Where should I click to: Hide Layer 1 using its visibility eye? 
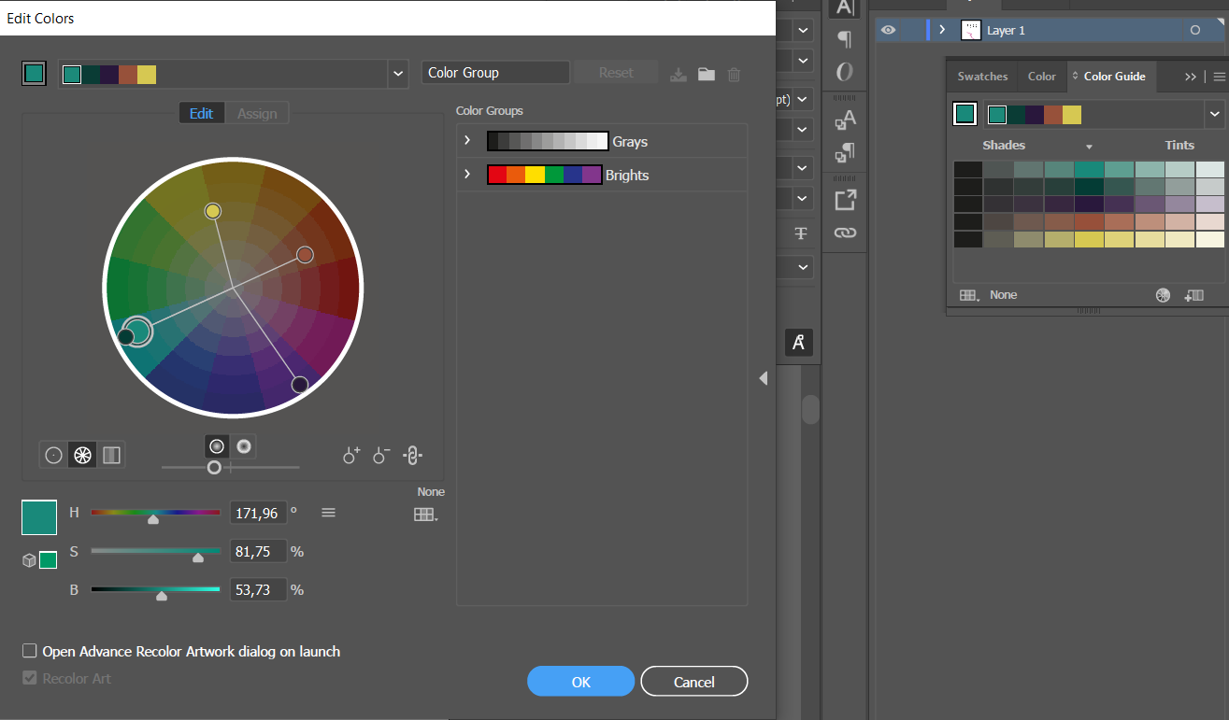[x=887, y=29]
